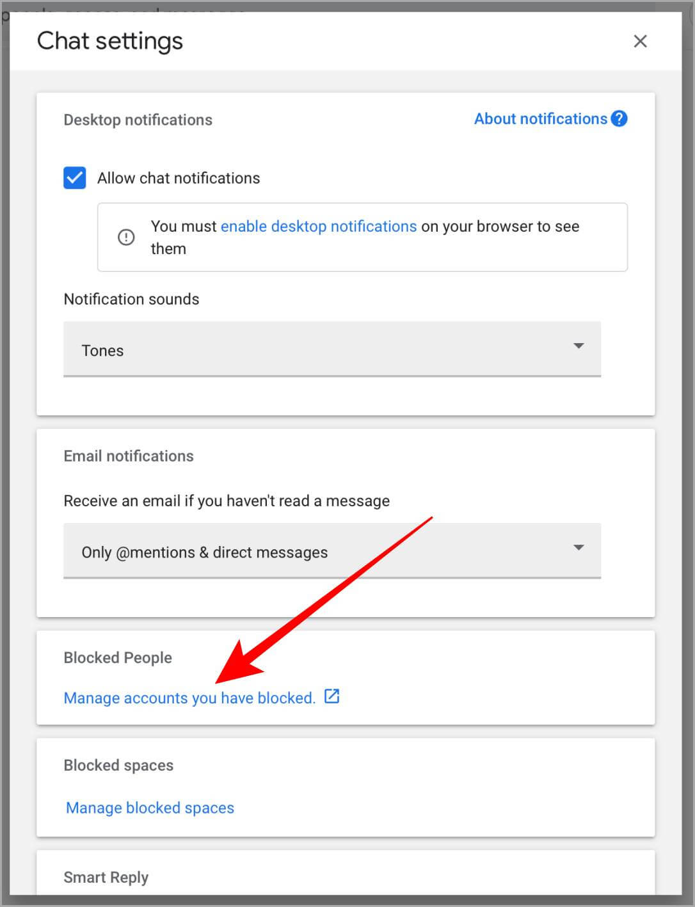Click the Notification sounds label
The image size is (695, 907).
tap(131, 299)
